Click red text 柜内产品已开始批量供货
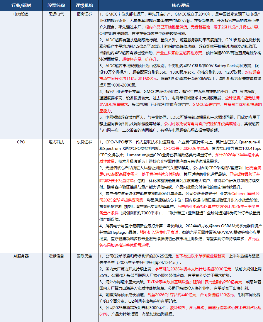 click(166, 27)
